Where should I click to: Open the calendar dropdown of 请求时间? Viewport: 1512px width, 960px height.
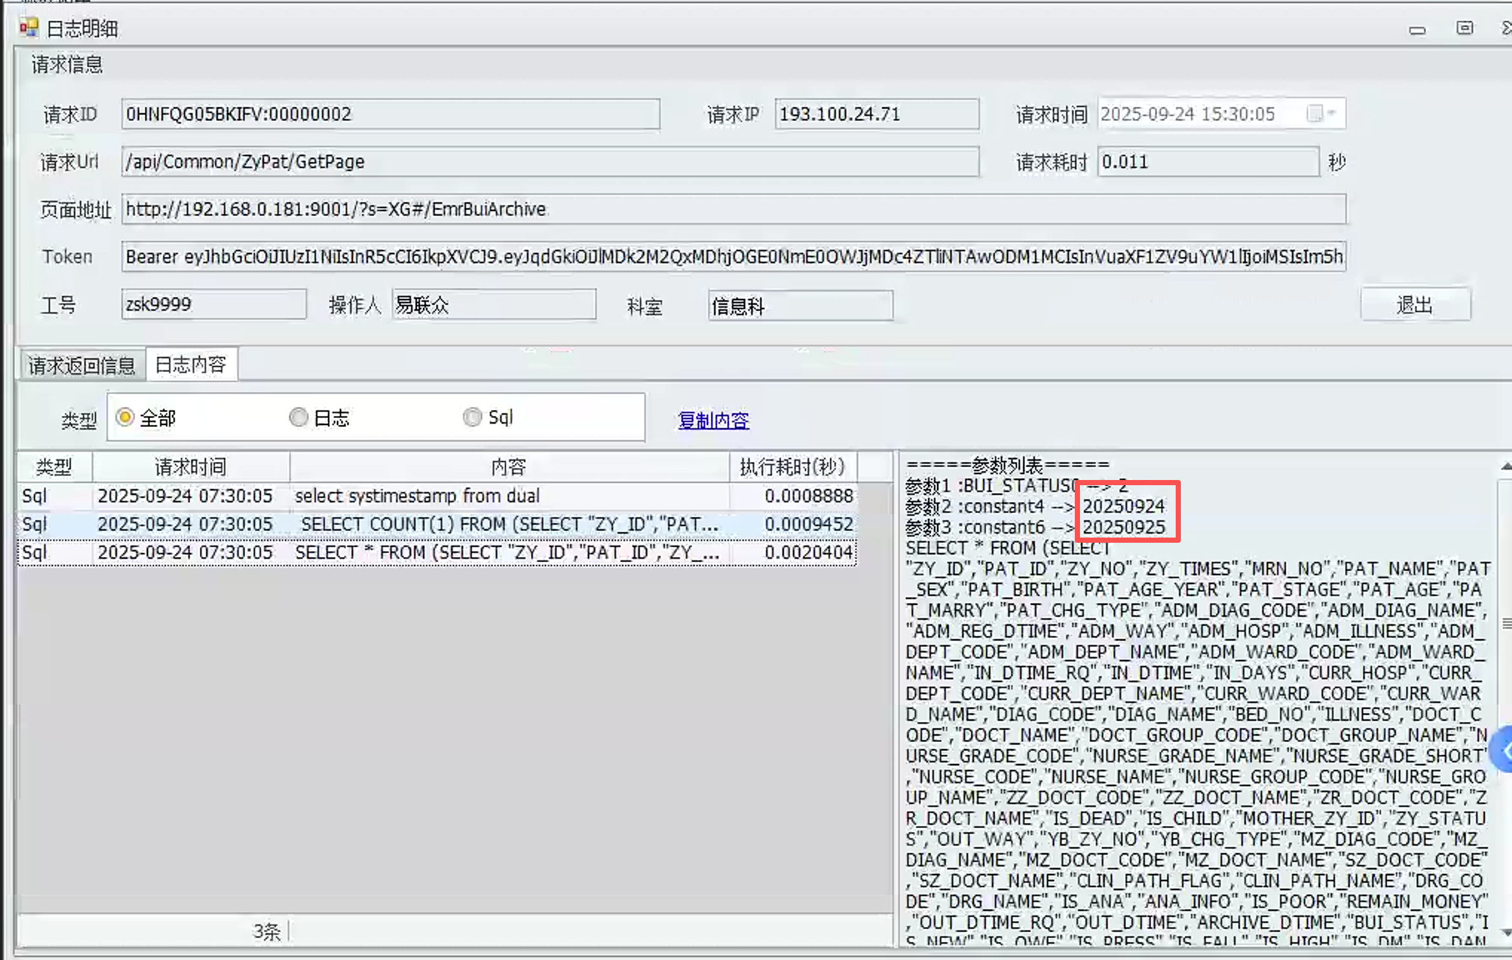point(1333,114)
